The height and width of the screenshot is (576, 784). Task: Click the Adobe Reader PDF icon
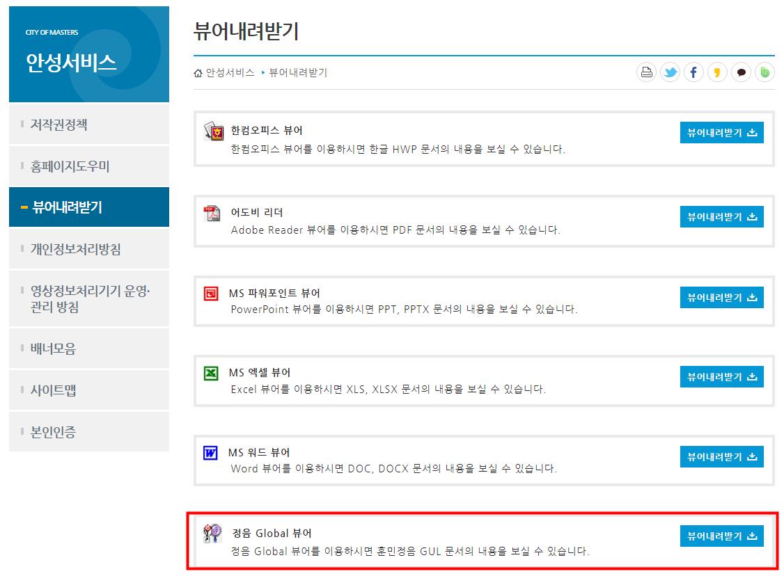[x=212, y=214]
